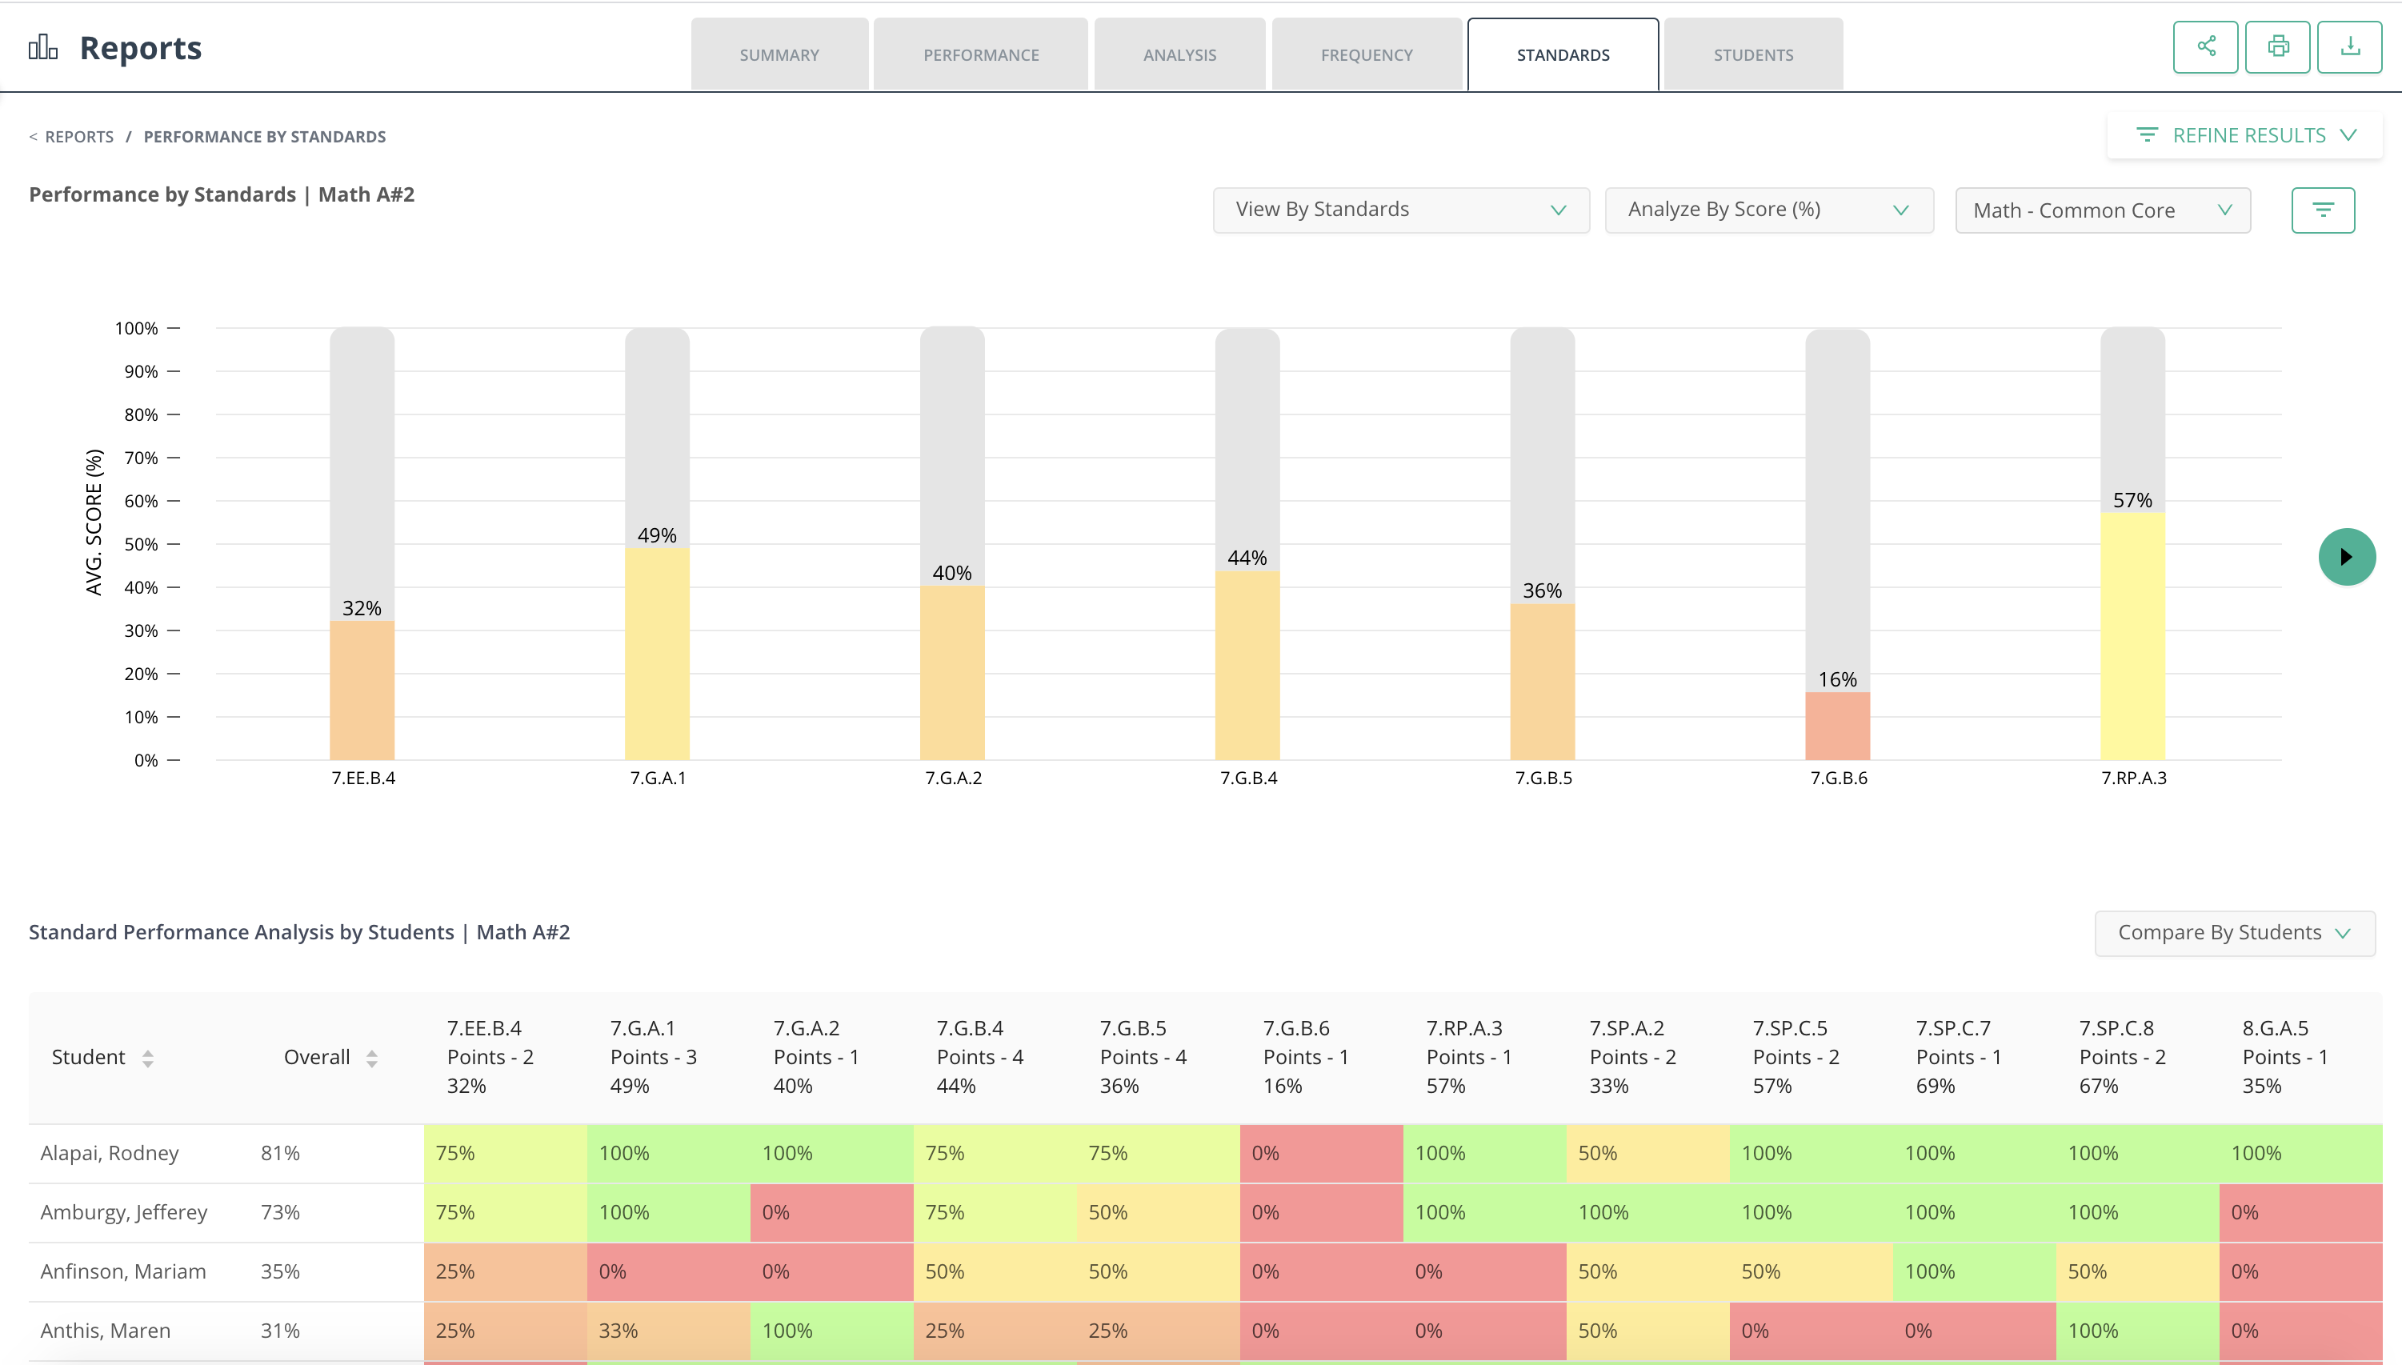Click the Reports bar chart logo icon

pyautogui.click(x=43, y=47)
